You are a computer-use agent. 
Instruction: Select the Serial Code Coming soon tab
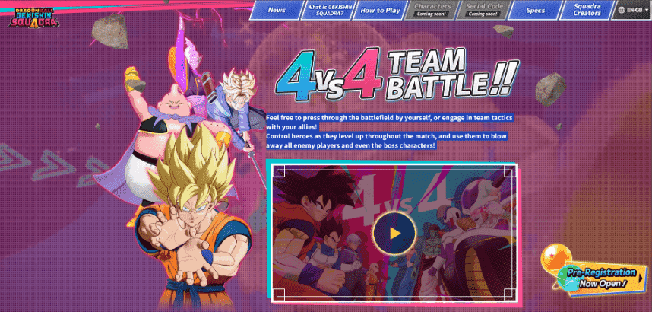pyautogui.click(x=483, y=11)
